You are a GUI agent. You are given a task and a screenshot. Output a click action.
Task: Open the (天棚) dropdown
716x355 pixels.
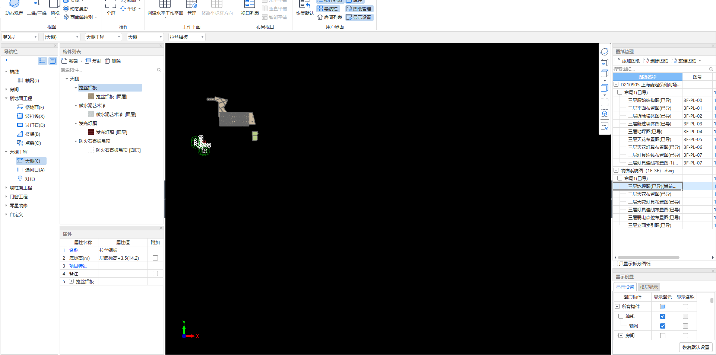61,37
